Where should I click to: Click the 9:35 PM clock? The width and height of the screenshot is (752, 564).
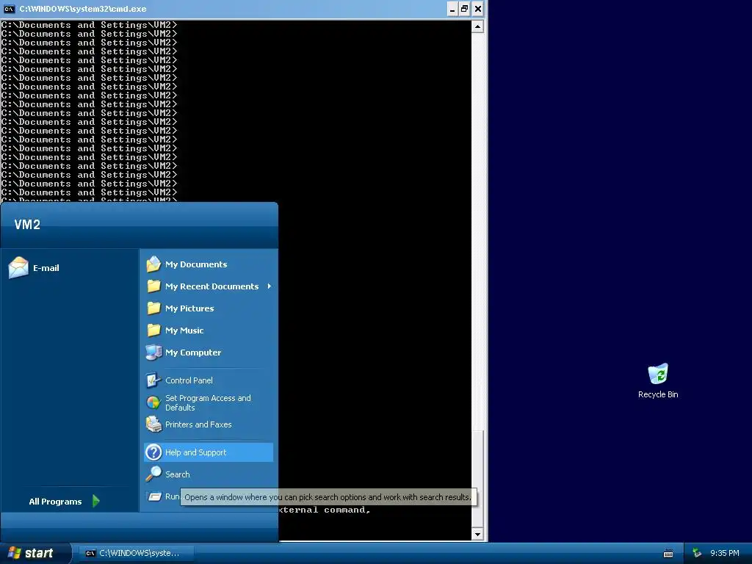tap(725, 554)
